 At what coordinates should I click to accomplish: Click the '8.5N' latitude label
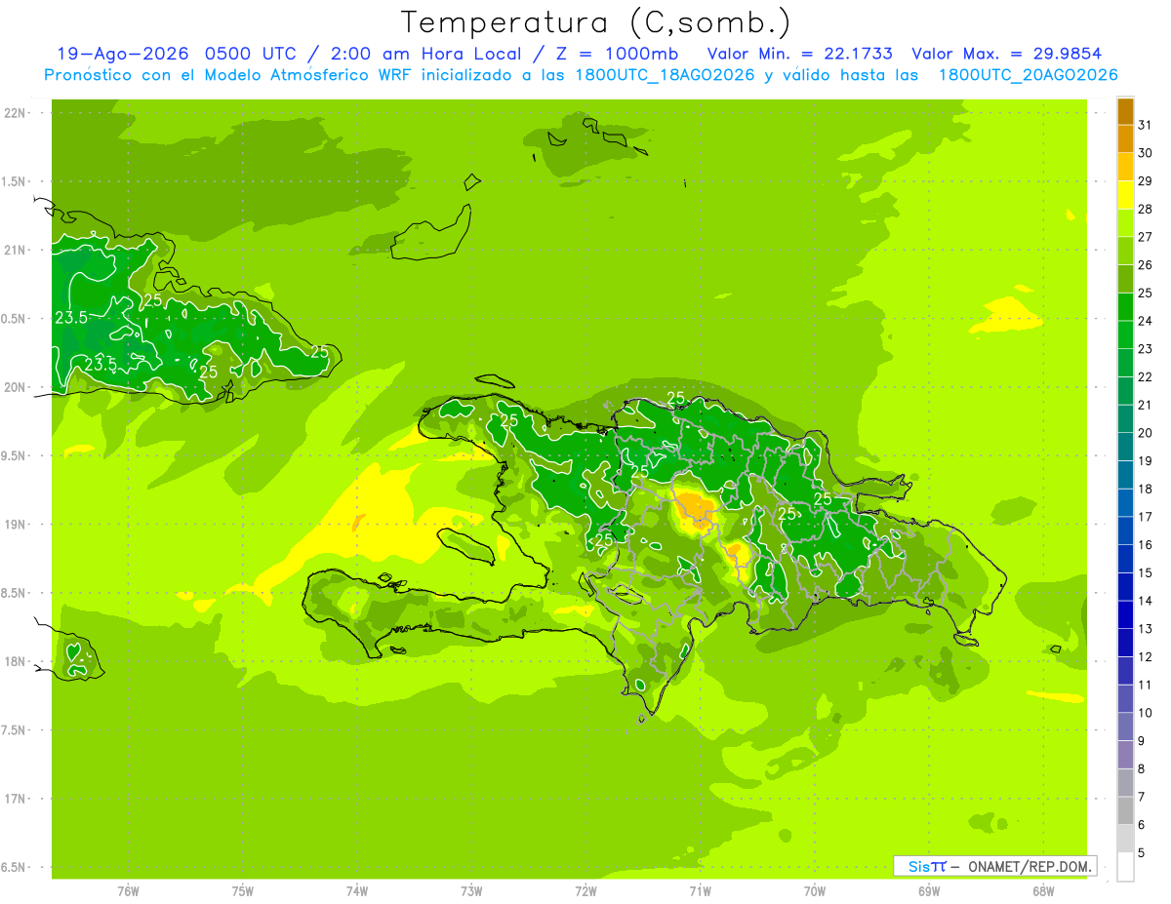point(15,593)
